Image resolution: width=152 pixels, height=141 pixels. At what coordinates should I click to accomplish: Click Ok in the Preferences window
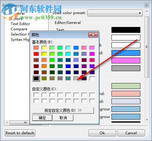click(x=102, y=133)
